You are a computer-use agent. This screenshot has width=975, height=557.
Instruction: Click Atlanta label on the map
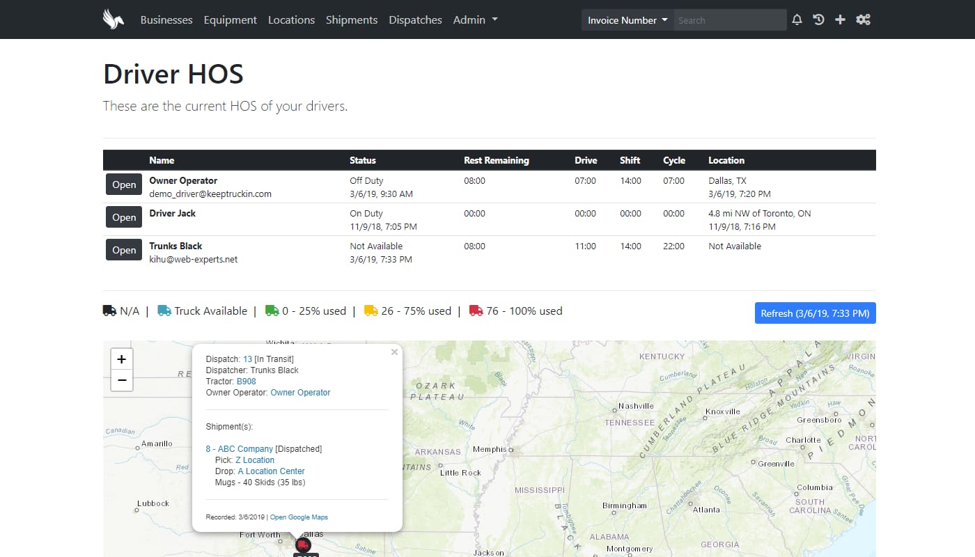(x=706, y=510)
